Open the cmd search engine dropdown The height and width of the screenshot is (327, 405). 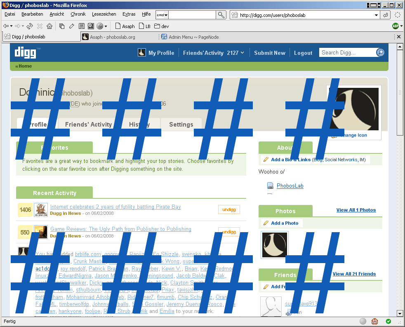[x=162, y=15]
